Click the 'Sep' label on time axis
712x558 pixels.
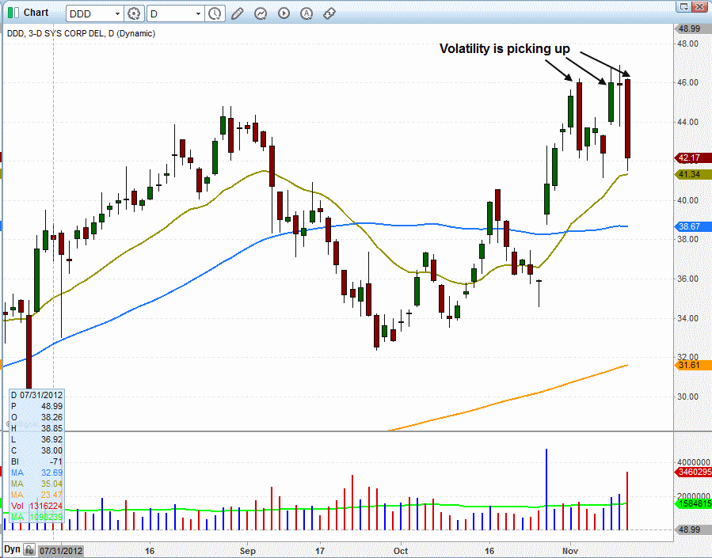[247, 551]
